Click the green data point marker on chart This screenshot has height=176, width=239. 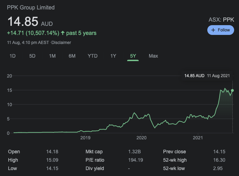[232, 90]
